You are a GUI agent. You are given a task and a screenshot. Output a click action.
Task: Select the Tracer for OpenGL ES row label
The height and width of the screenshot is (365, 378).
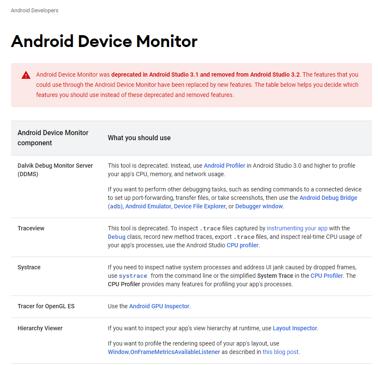coord(46,306)
